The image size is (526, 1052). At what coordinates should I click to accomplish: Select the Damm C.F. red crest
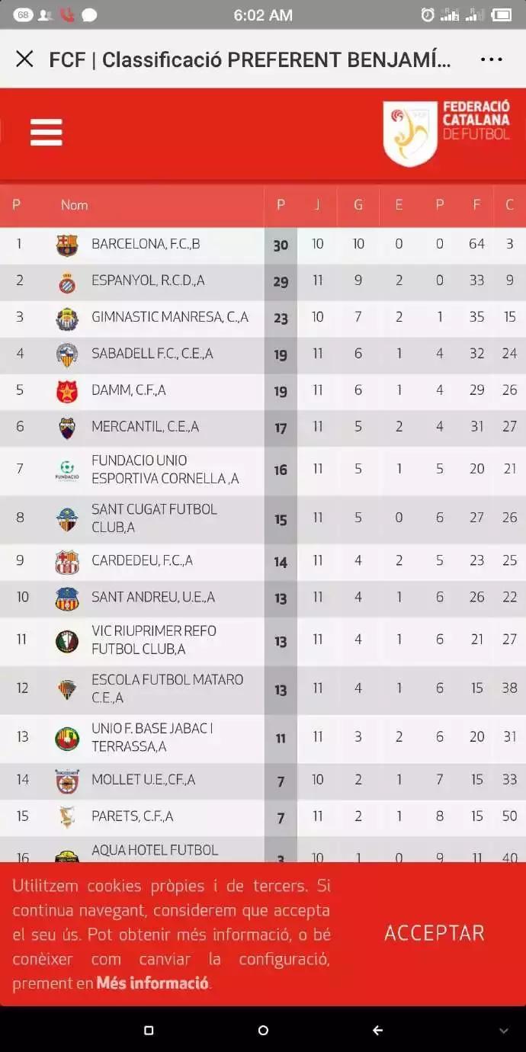[67, 391]
